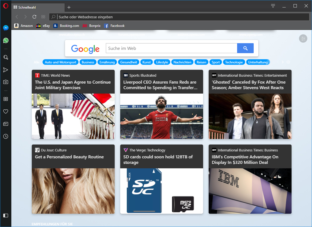
Task: Open a new tab with plus button
Action: (69, 7)
